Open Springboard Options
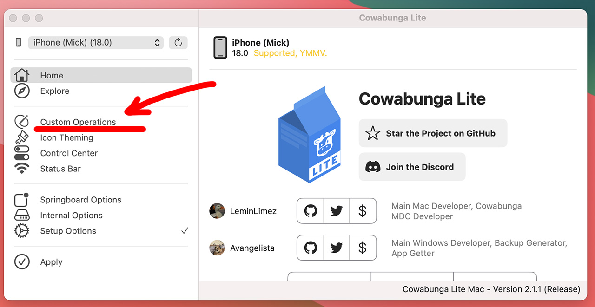 [x=81, y=200]
